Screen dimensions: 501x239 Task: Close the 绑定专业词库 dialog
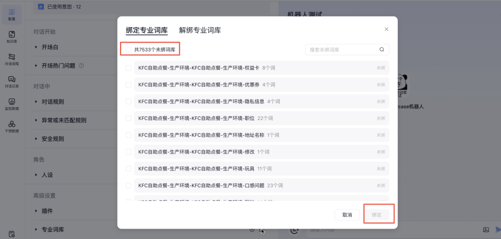[386, 29]
